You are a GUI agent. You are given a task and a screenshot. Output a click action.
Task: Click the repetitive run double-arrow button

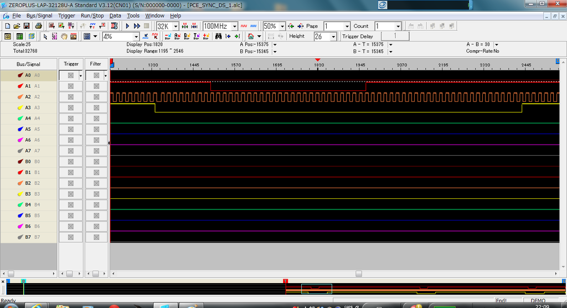[x=137, y=26]
